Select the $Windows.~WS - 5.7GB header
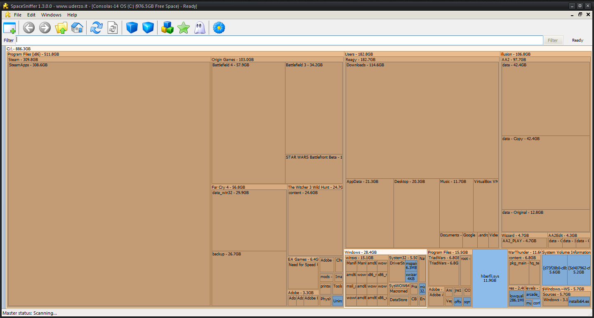This screenshot has width=594, height=318. tap(566, 289)
